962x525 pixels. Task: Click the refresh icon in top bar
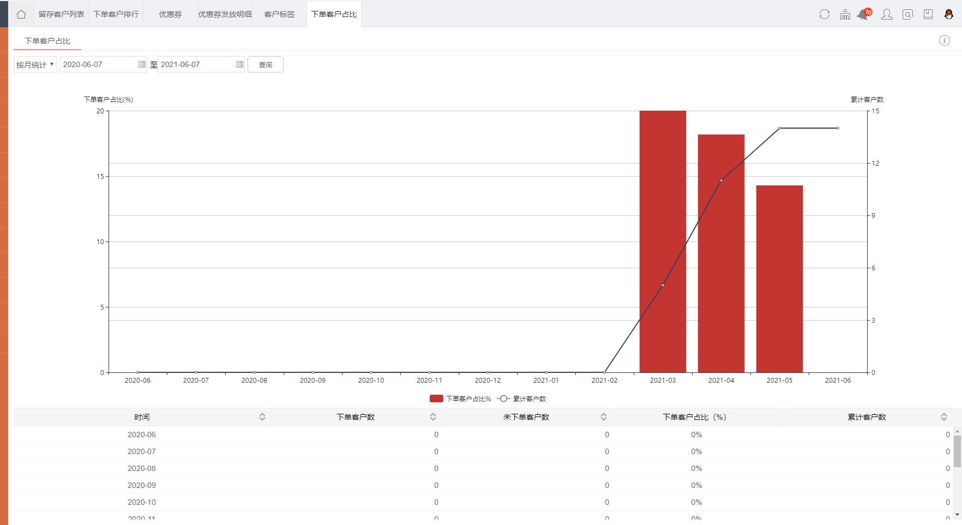[x=824, y=14]
